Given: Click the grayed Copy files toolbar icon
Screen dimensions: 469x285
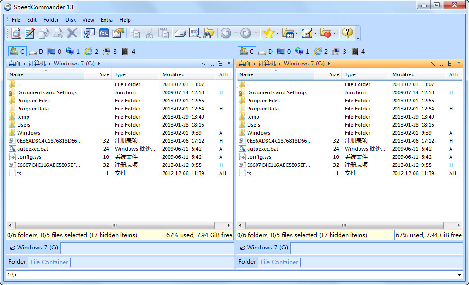Looking at the screenshot, I should pos(44,33).
